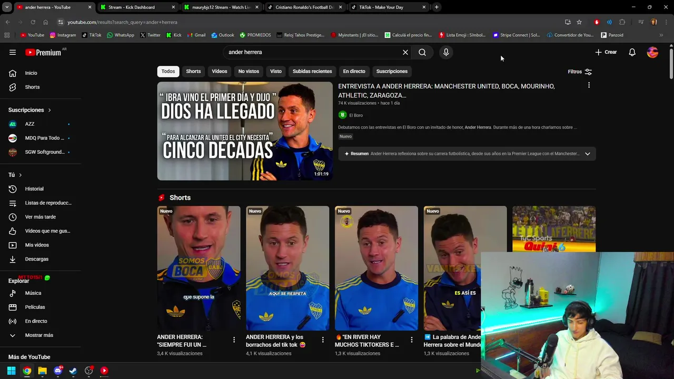Image resolution: width=674 pixels, height=379 pixels.
Task: Show more bookmarks with the double chevron
Action: pyautogui.click(x=661, y=35)
